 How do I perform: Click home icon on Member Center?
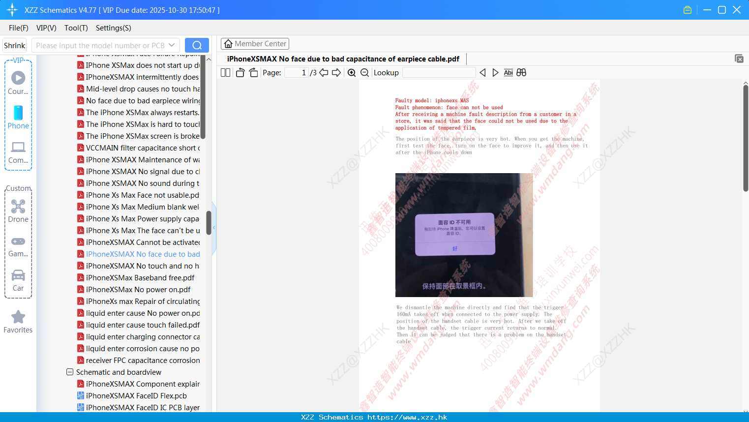click(228, 44)
